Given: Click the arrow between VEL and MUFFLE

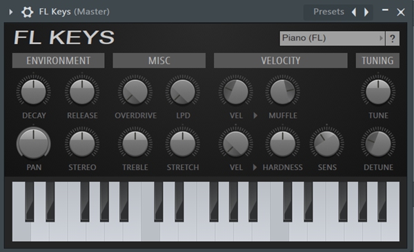Looking at the screenshot, I should click(x=255, y=116).
